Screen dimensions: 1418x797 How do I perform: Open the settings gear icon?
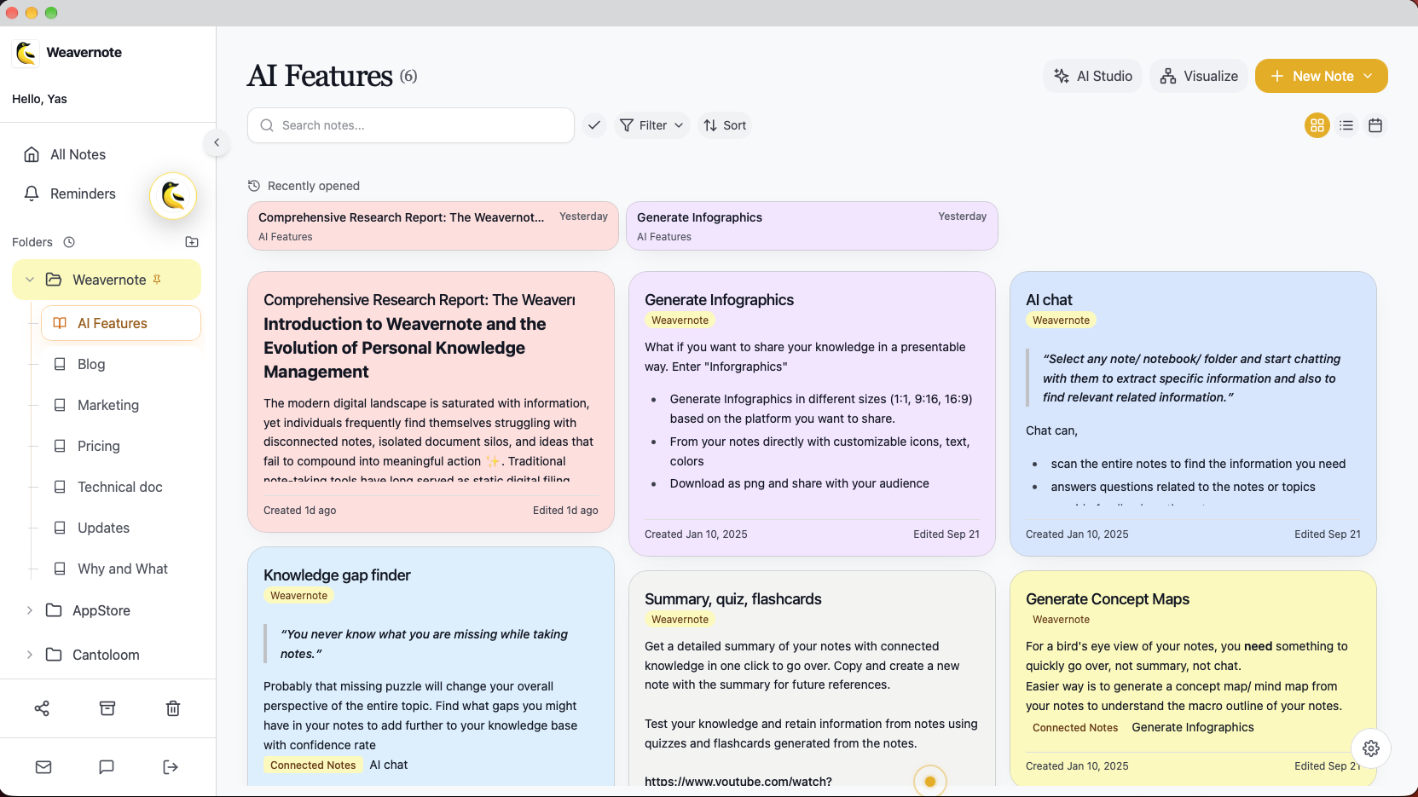pos(1371,748)
